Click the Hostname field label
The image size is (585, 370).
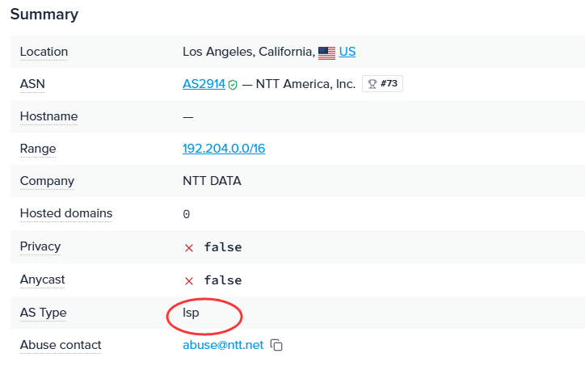pos(48,116)
